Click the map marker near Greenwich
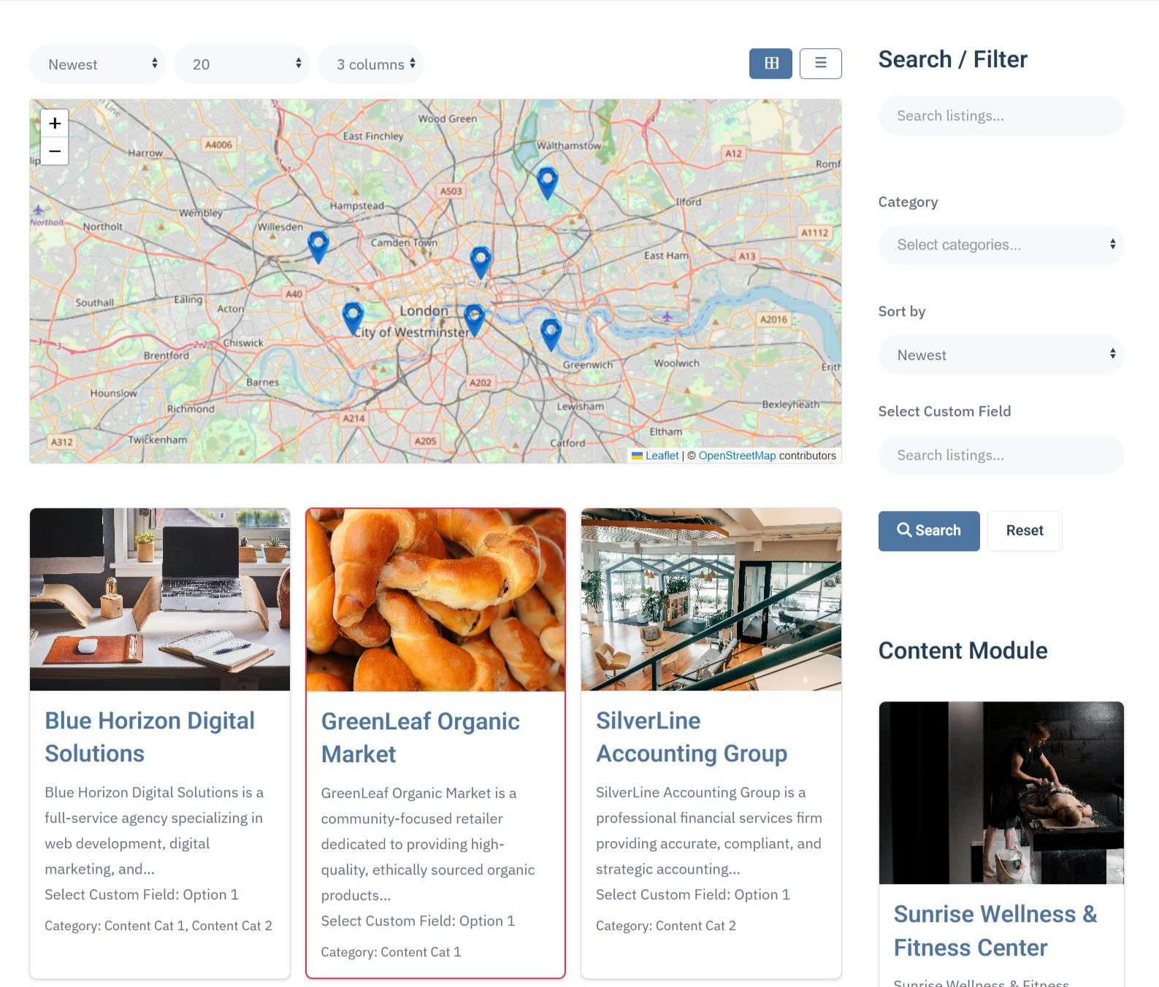Image resolution: width=1159 pixels, height=987 pixels. click(551, 334)
